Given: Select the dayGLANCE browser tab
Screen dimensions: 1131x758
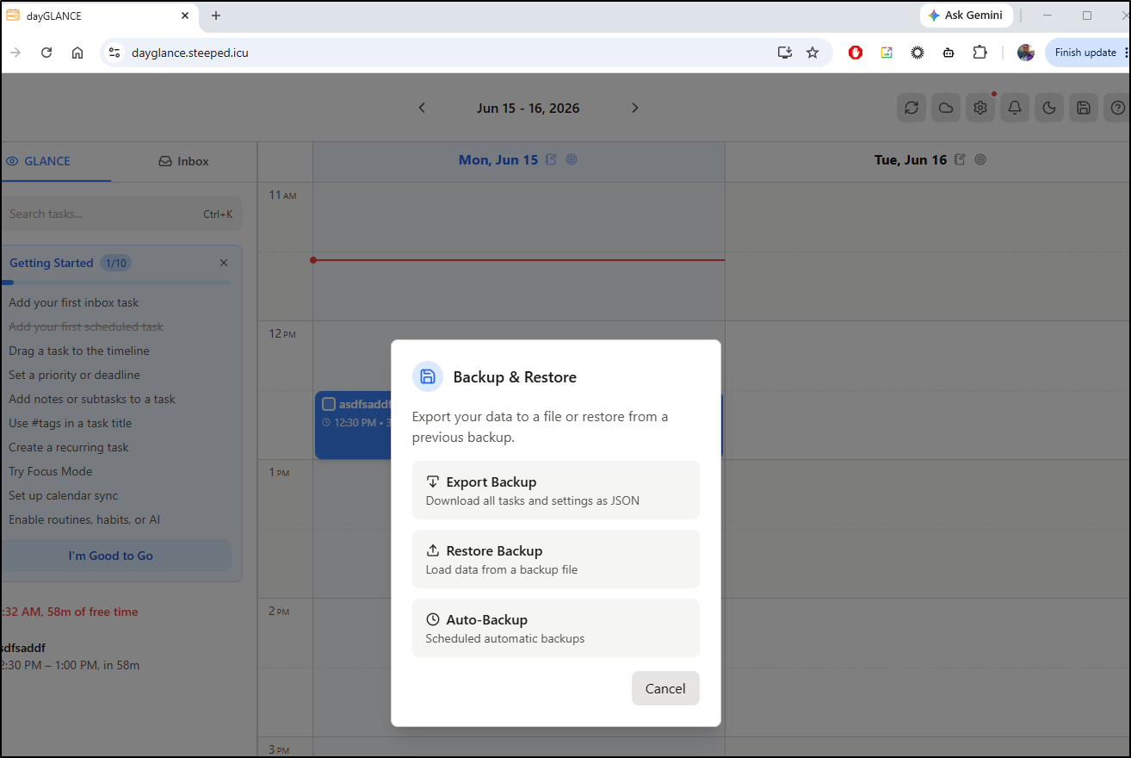Looking at the screenshot, I should pyautogui.click(x=98, y=16).
